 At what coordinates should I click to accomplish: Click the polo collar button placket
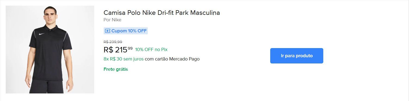tap(50, 32)
